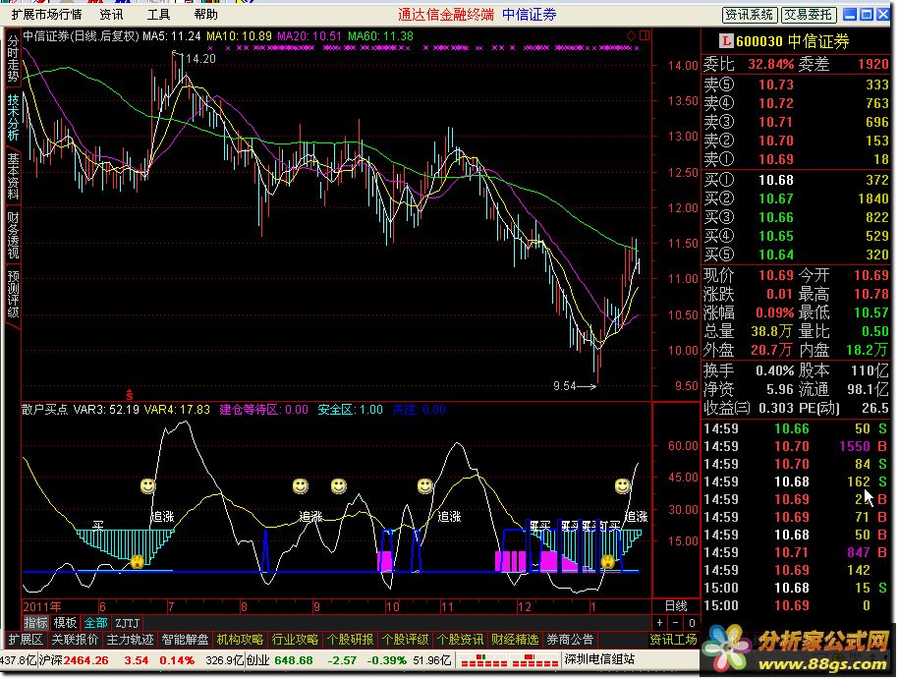Click the 14.20 high price label on the chart

click(x=200, y=58)
